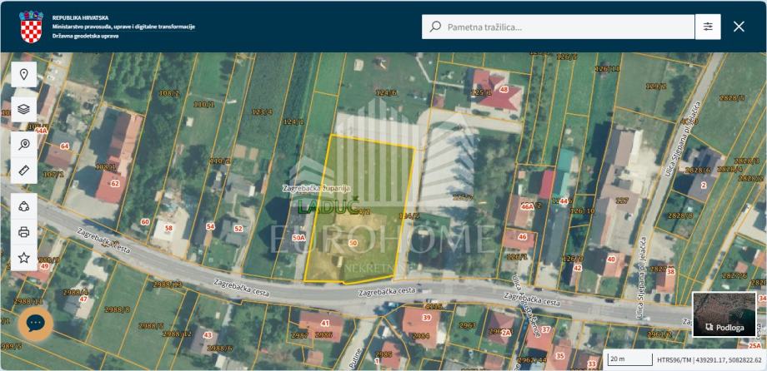Click the LADUĆ settlement name label

[x=328, y=206]
